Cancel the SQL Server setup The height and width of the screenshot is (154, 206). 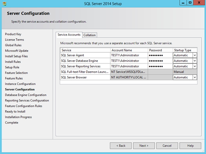click(x=167, y=146)
